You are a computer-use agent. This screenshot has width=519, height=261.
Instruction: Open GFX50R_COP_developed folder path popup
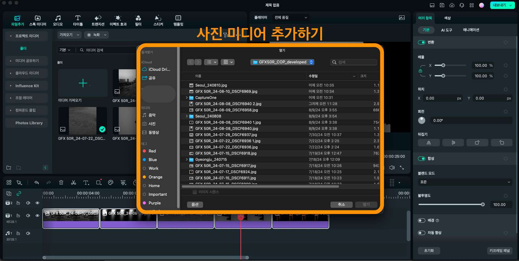click(282, 62)
